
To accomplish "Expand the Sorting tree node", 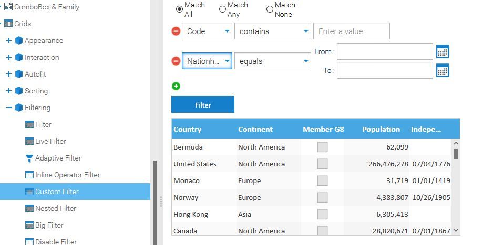I will (x=8, y=91).
